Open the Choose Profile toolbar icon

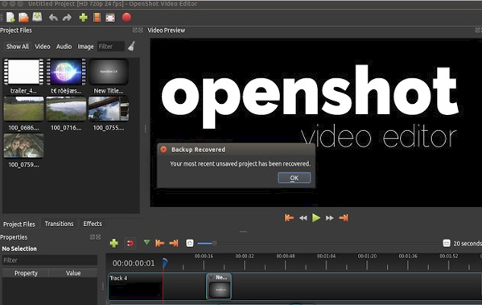pos(97,18)
